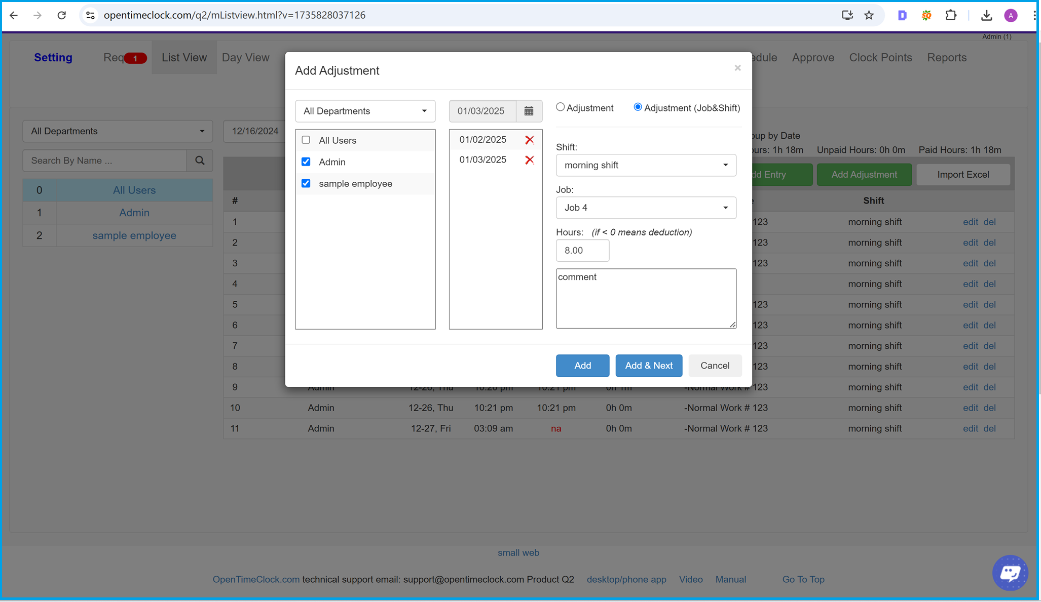Click the 12/16/2024 start date field
The image size is (1041, 602).
pos(255,131)
